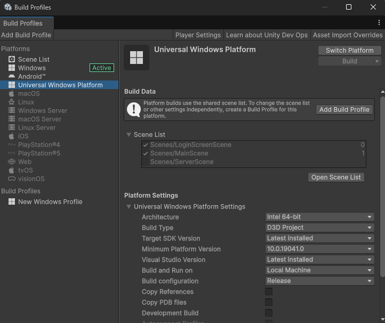Enable the Development Build checkbox
This screenshot has width=385, height=323.
269,313
